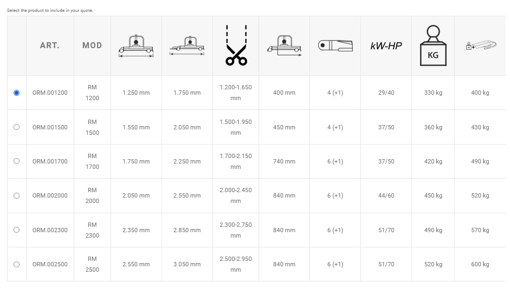Click the RM 2500 model cell
This screenshot has width=510, height=295.
click(x=92, y=264)
